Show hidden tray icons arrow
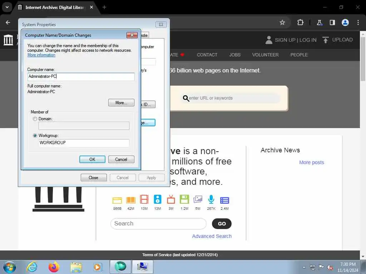366x274 pixels. 304,267
